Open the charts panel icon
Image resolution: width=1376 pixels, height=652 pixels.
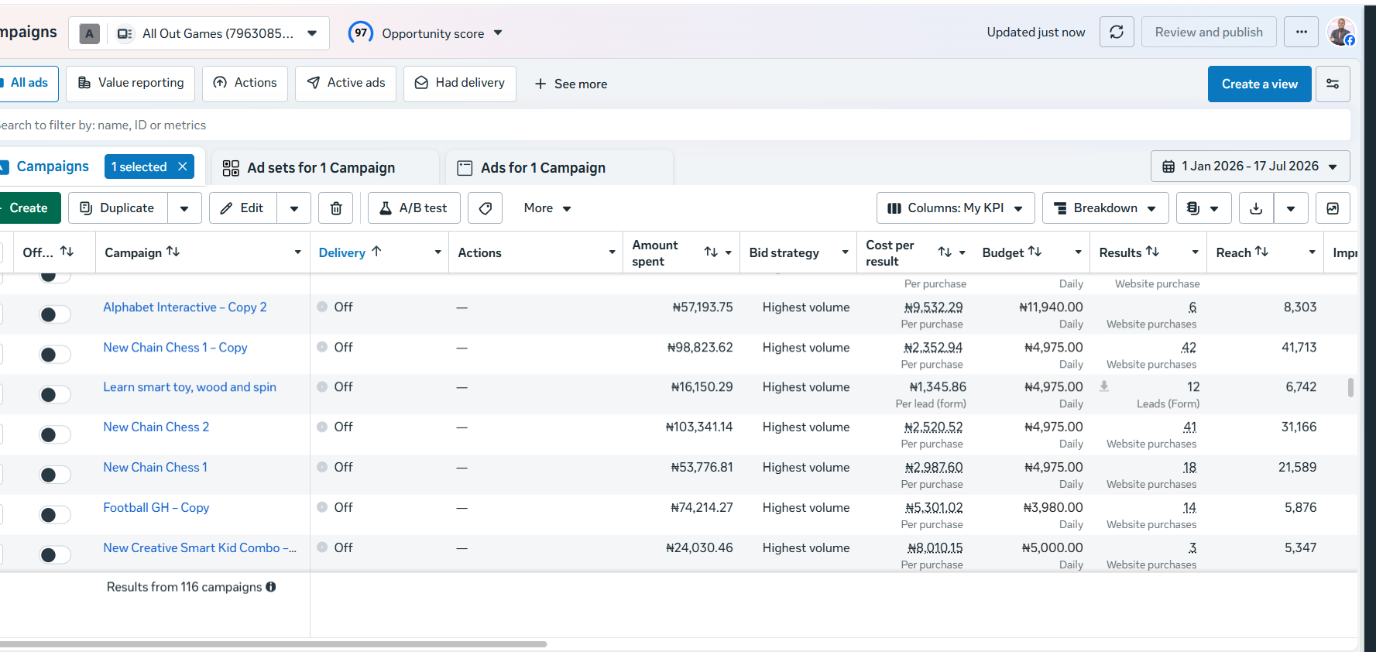1333,208
